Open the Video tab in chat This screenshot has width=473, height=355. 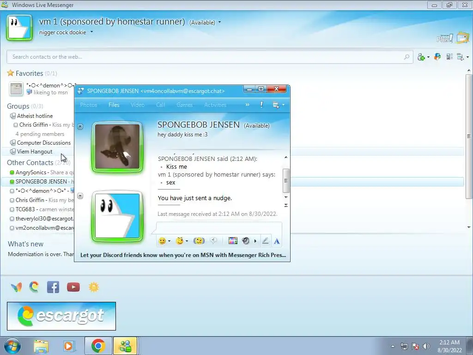pos(138,105)
